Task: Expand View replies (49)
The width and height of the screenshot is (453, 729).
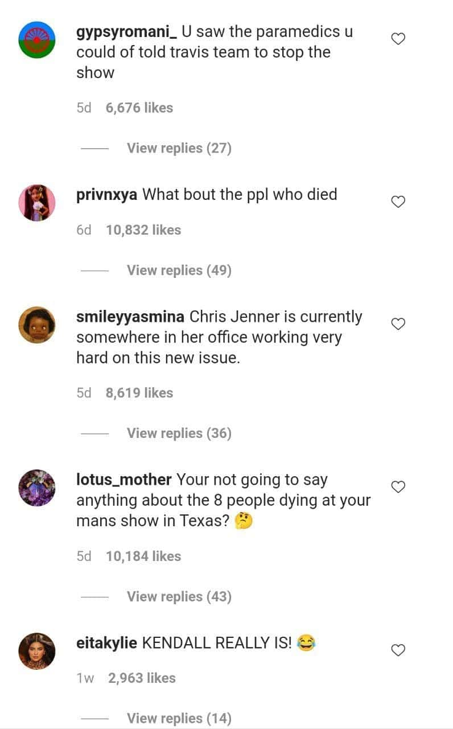Action: [x=179, y=271]
